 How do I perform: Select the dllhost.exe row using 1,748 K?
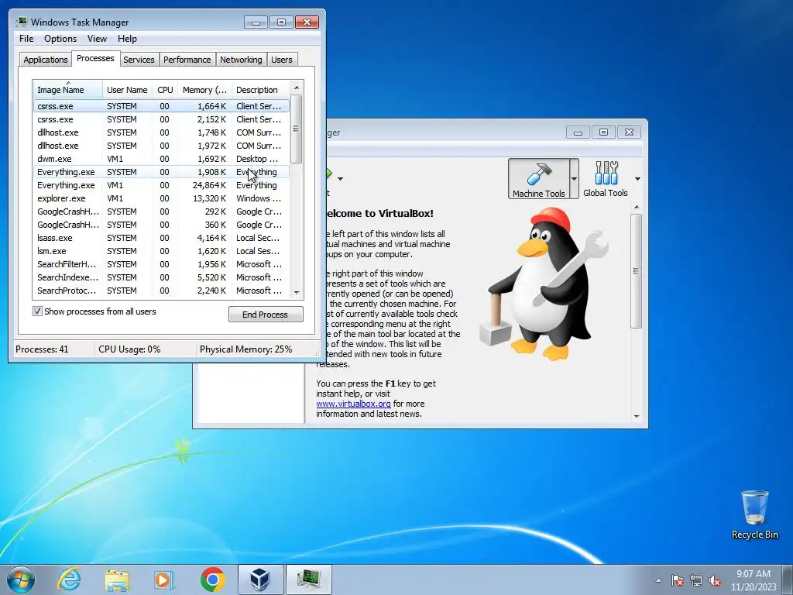tap(161, 132)
